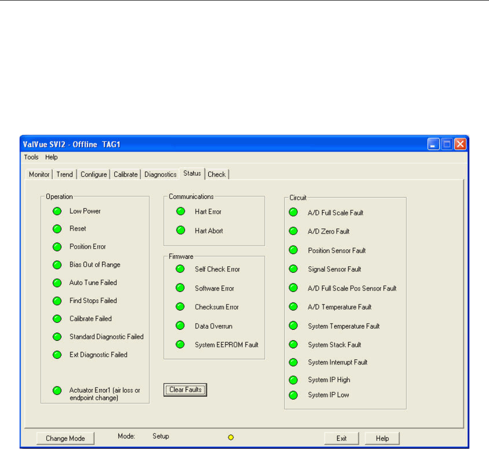The height and width of the screenshot is (449, 489).
Task: Select the Find Stops Failed indicator
Action: (x=57, y=301)
